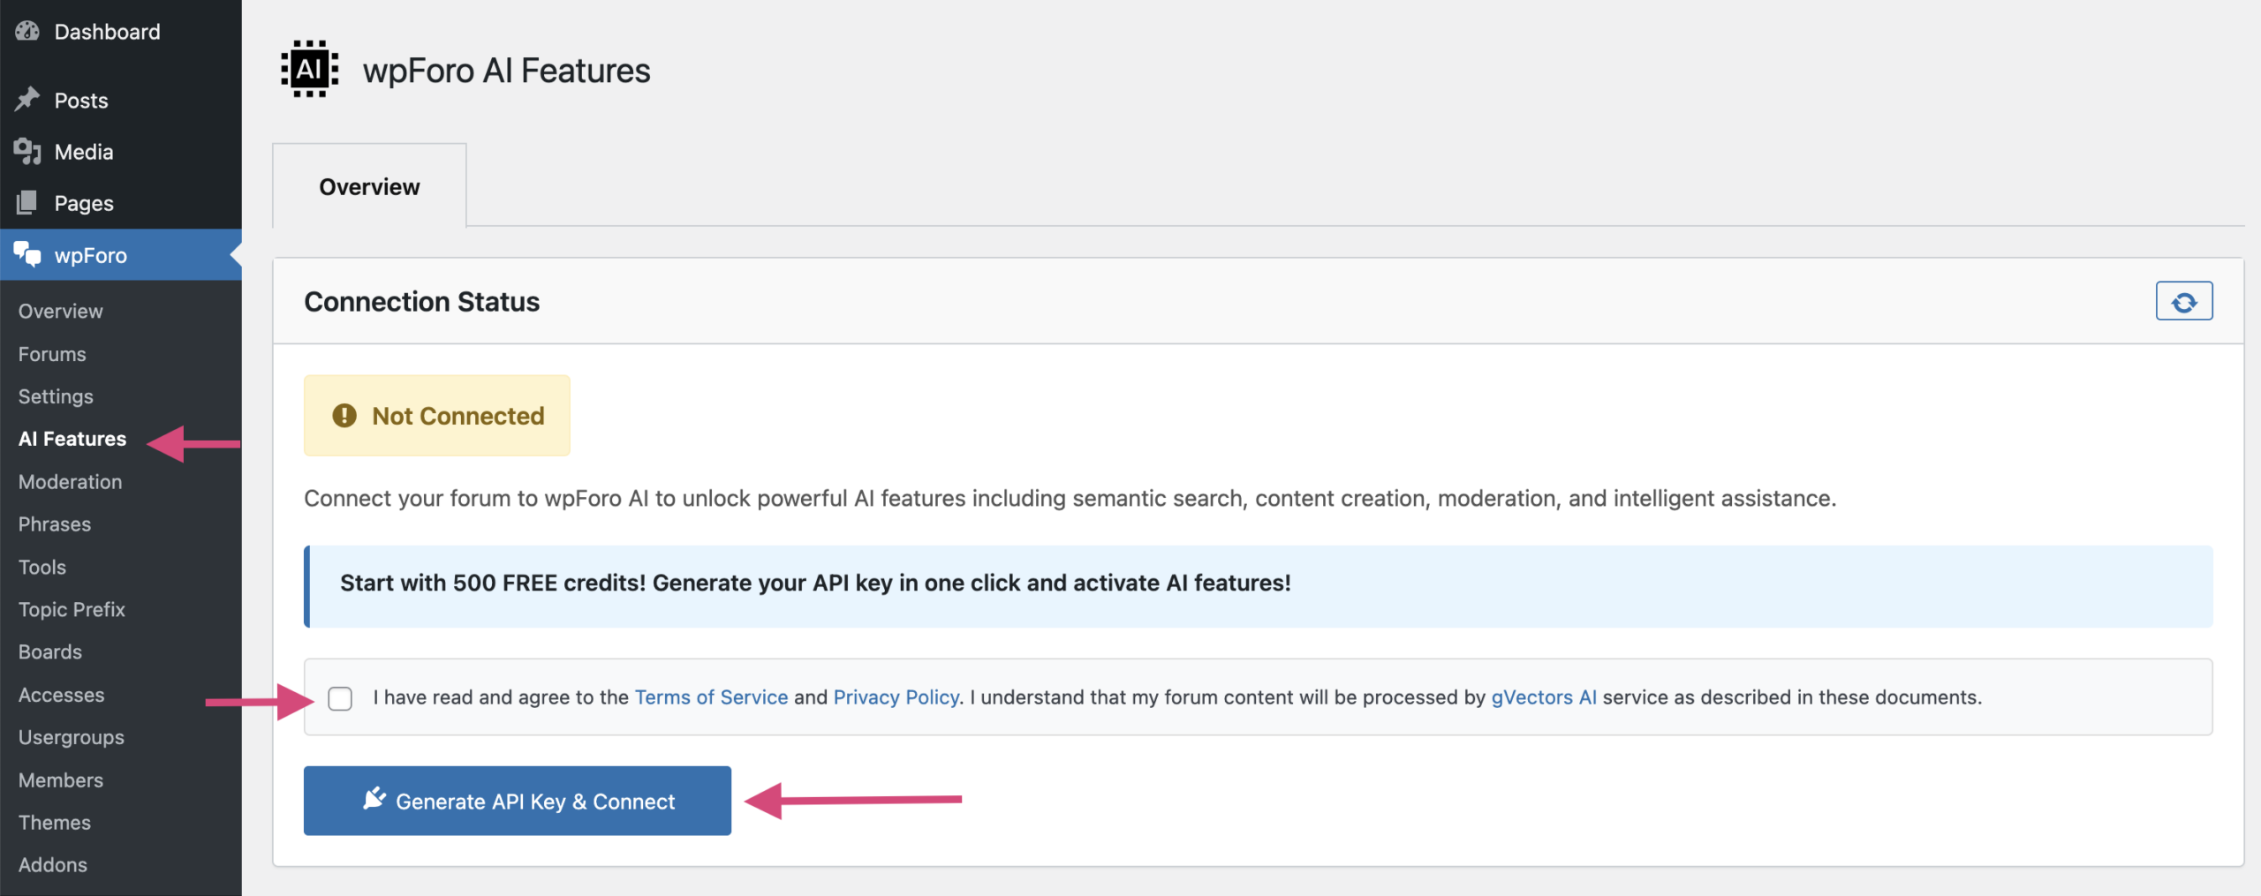Click the wpForo speech bubbles icon
Screen dimensions: 2261x896
point(27,255)
